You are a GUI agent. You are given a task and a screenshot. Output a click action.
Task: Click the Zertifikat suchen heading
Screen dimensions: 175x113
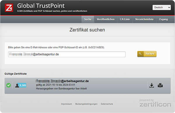pyautogui.click(x=87, y=30)
